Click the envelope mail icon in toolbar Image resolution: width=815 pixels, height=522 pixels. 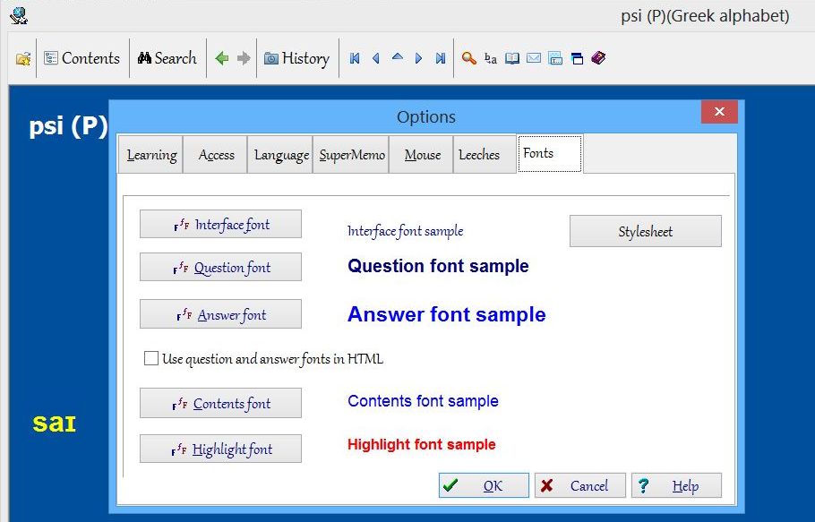534,59
